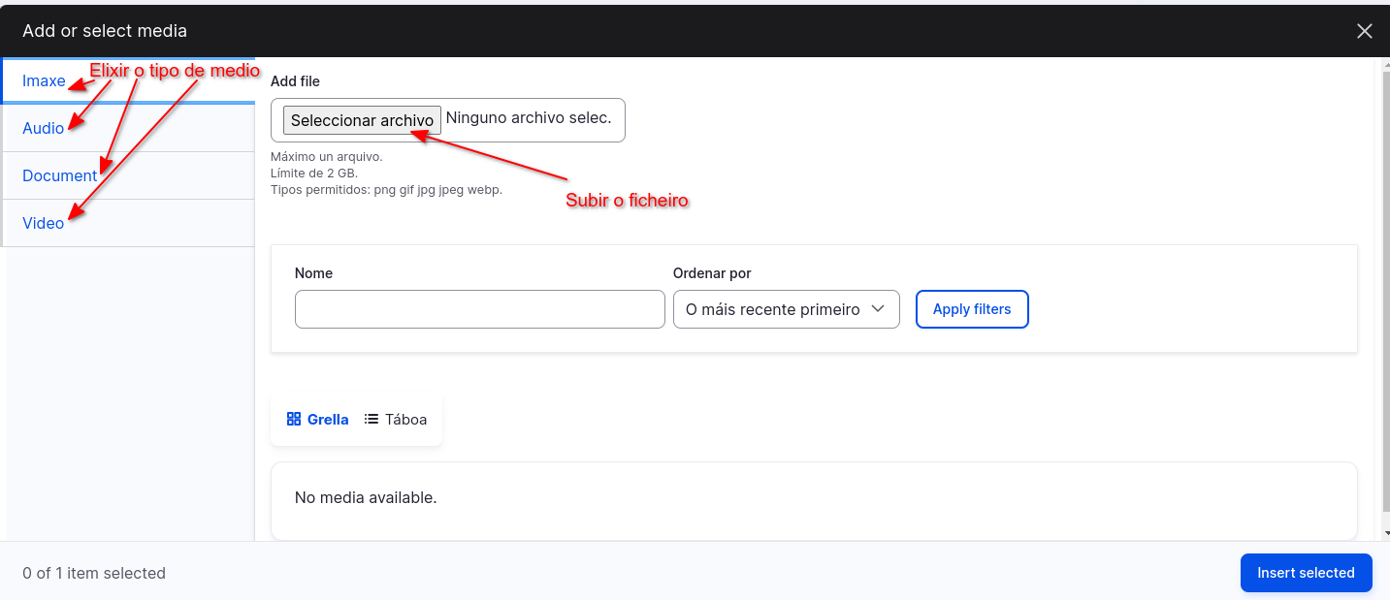Switch to Grella grid view icon
Viewport: 1390px width, 600px height.
pos(294,420)
